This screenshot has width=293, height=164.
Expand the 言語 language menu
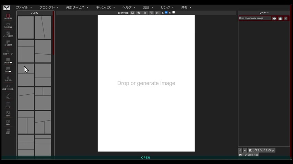[148, 7]
